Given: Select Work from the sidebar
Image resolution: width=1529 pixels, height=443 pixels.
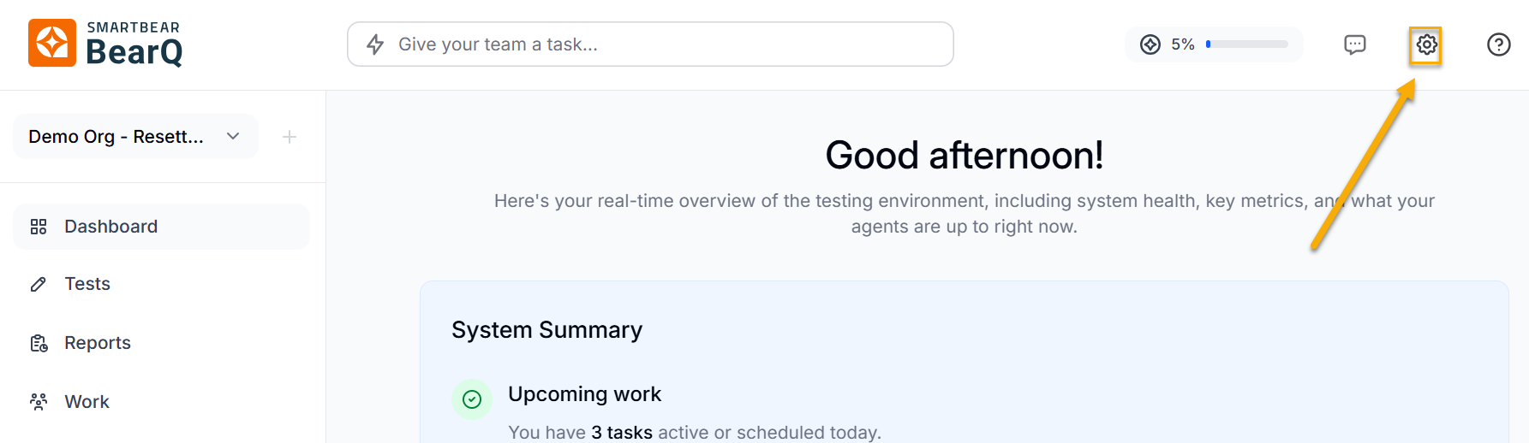Looking at the screenshot, I should tap(87, 402).
